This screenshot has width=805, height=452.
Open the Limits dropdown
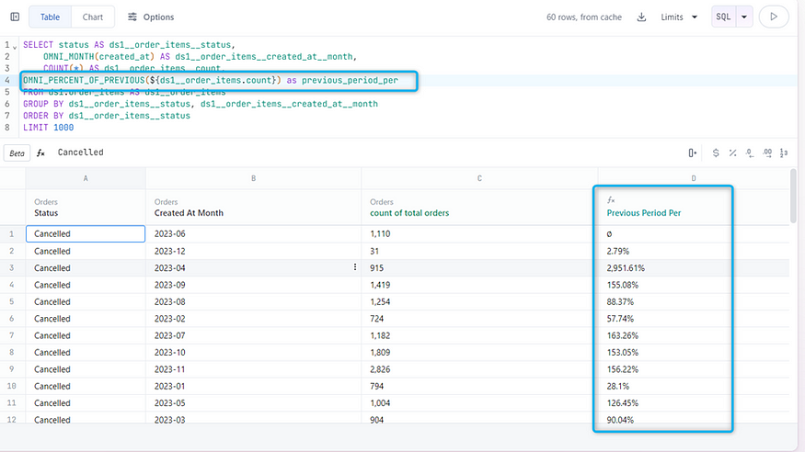pos(679,17)
